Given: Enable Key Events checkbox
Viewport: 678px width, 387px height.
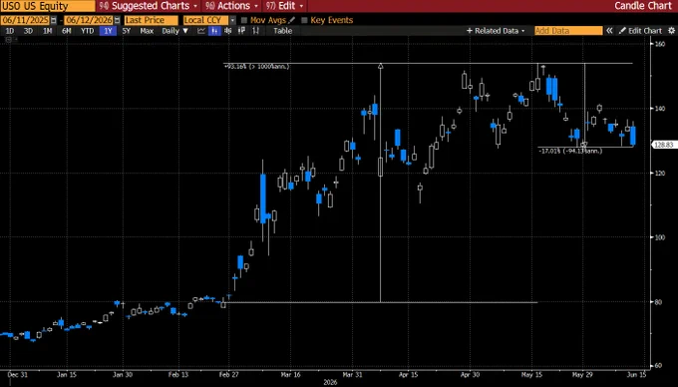Looking at the screenshot, I should [x=304, y=20].
